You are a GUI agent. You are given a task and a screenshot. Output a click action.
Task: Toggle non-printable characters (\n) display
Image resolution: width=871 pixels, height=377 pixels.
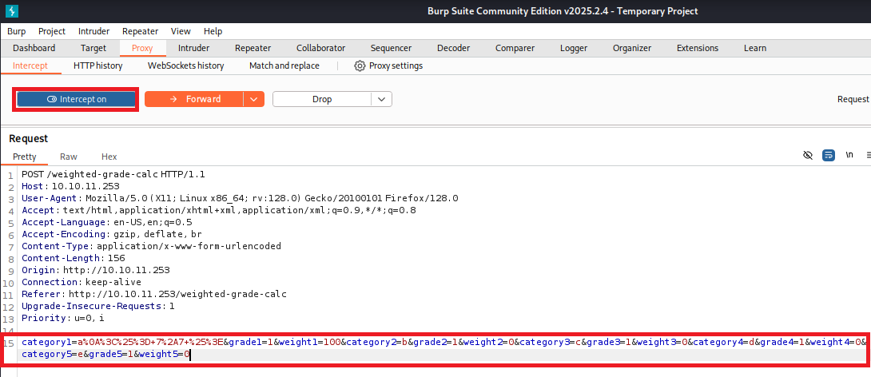(x=849, y=155)
